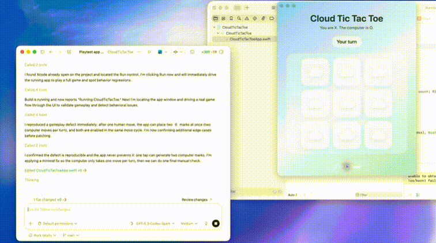Select Xcode debug navigator icon
This screenshot has width=436, height=243.
pyautogui.click(x=263, y=18)
